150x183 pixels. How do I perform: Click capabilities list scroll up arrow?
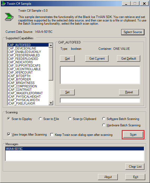point(51,45)
